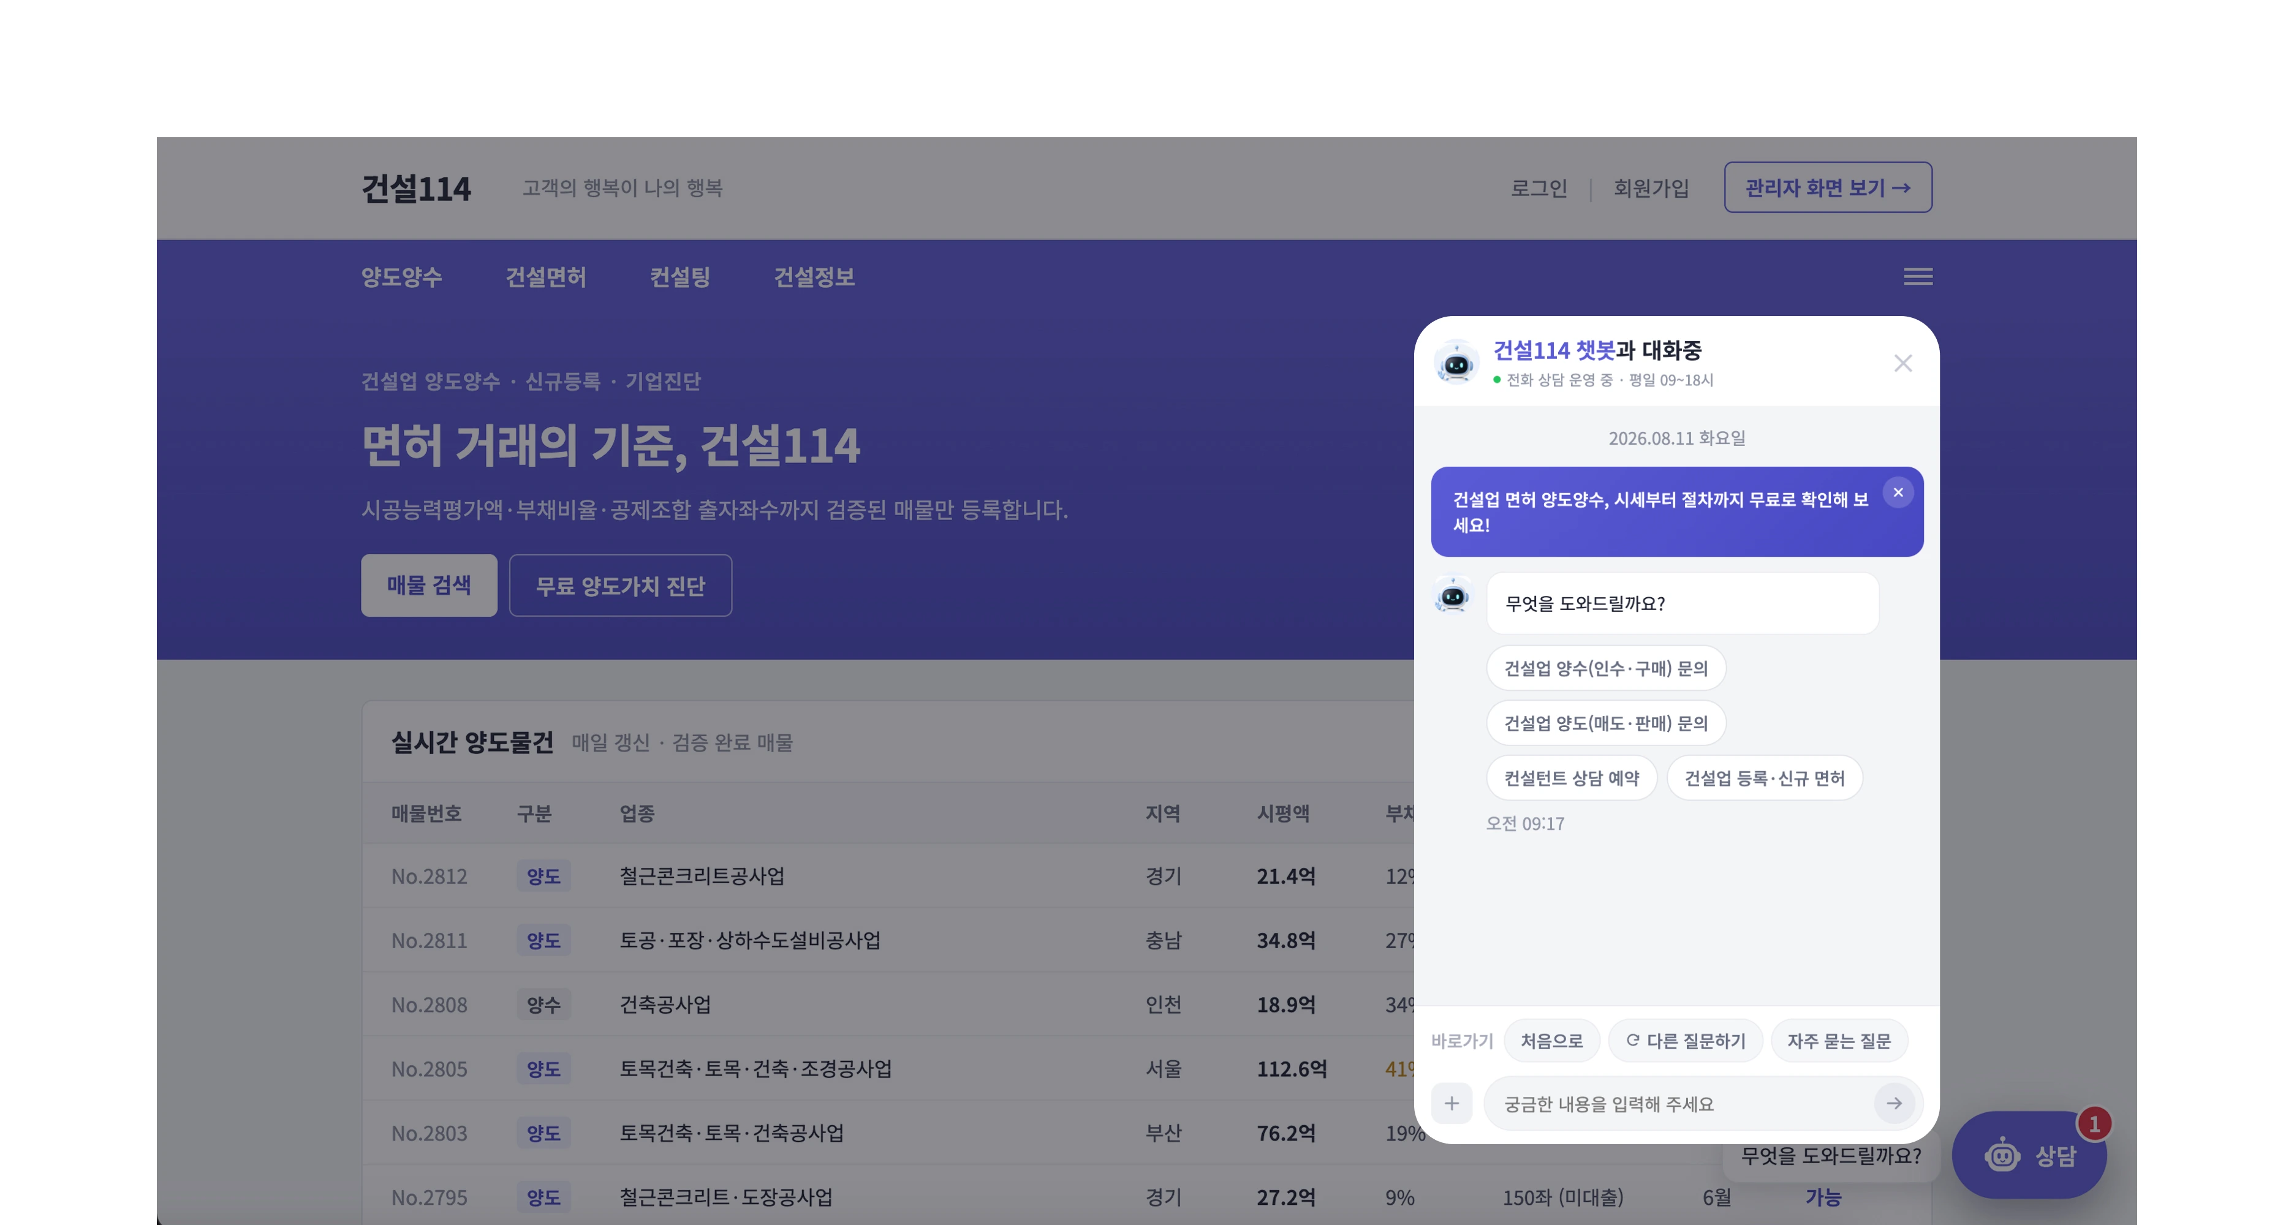The height and width of the screenshot is (1225, 2294).
Task: Close the chatbot window with X icon
Action: [1902, 363]
